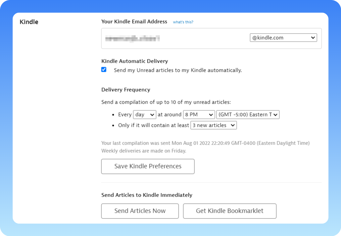The image size is (341, 236).
Task: Open the "day" delivery frequency dropdown
Action: pos(145,115)
